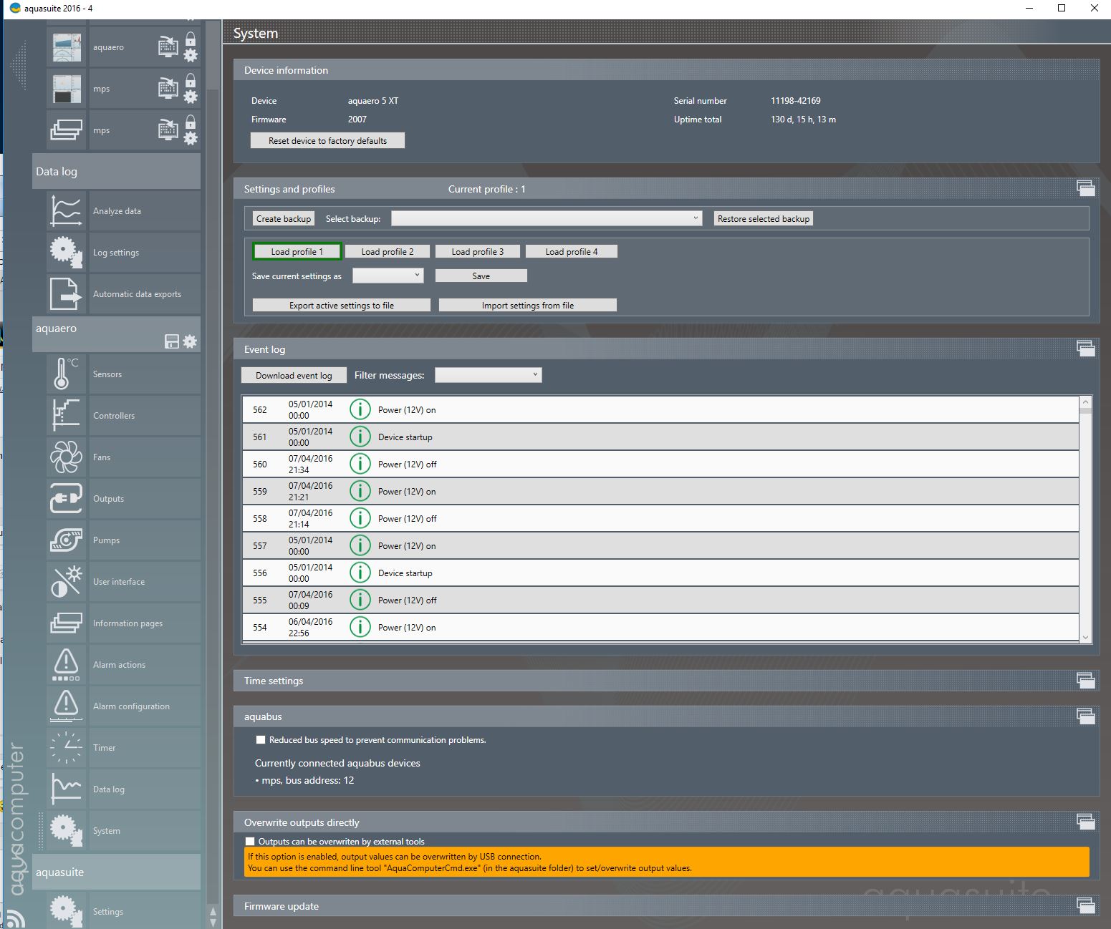Expand the Filter messages dropdown
Screen dimensions: 1111x929
click(488, 375)
